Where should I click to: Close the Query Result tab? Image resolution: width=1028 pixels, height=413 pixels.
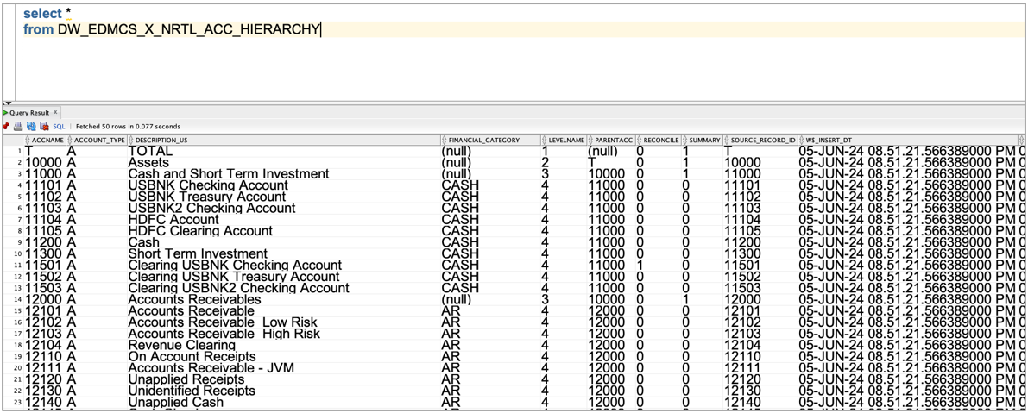[x=55, y=113]
